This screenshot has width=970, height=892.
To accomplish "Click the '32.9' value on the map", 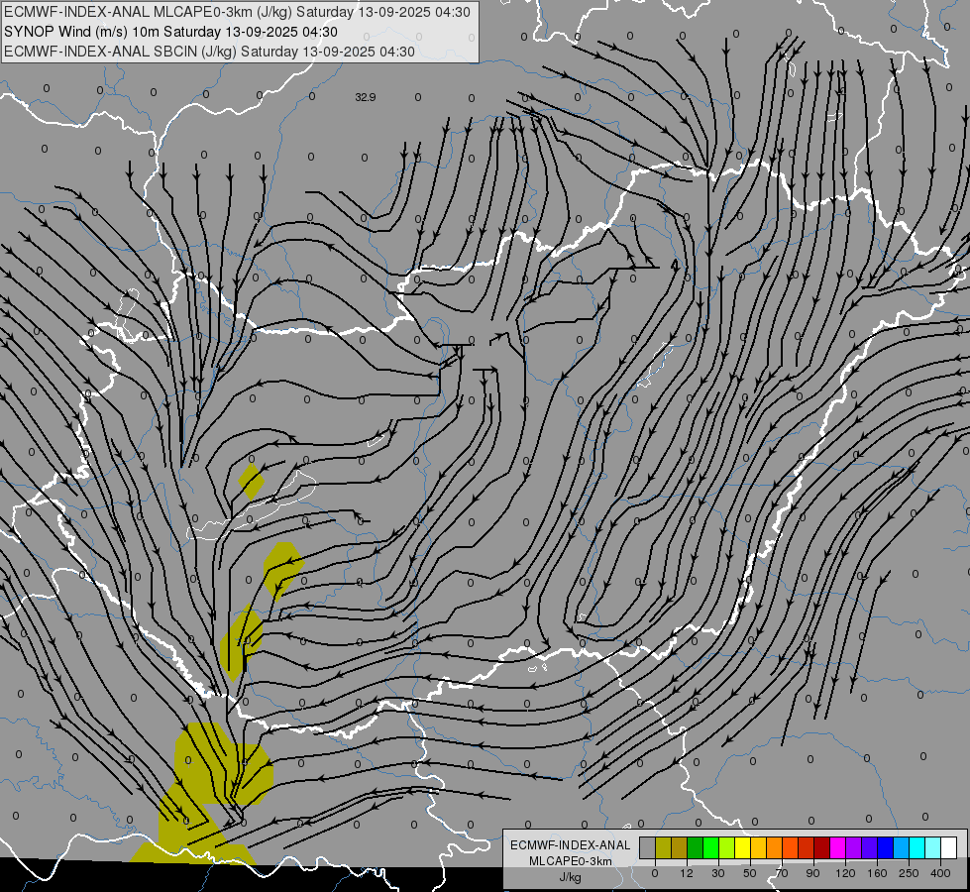I will [x=365, y=97].
